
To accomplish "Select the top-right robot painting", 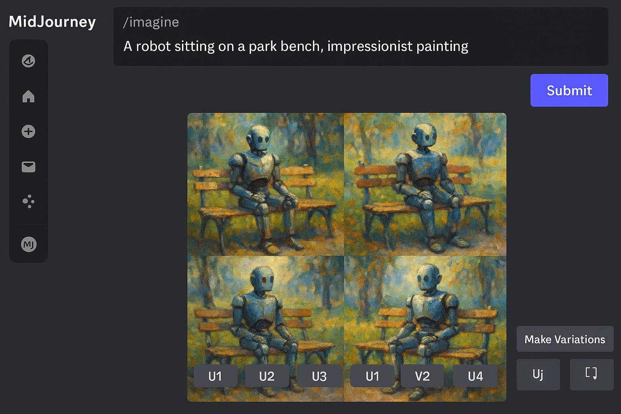I will [x=425, y=184].
